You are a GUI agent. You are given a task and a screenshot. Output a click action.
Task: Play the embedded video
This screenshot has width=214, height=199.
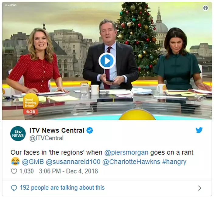tap(107, 61)
